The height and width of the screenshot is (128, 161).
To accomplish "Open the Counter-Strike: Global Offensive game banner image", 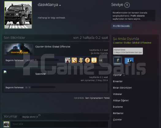I will (19, 49).
